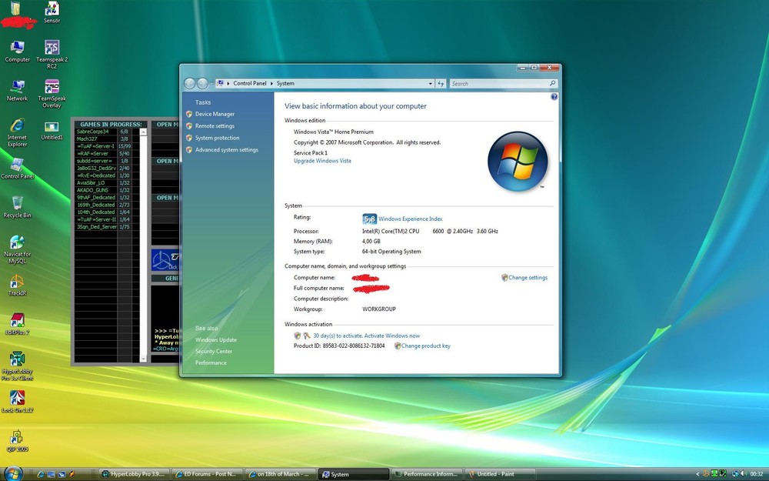Click the Windows Experience Index 5,8 score badge

click(x=369, y=219)
